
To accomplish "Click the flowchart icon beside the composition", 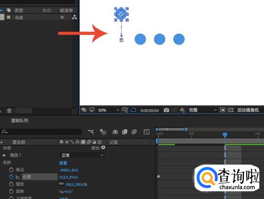I will point(74,17).
